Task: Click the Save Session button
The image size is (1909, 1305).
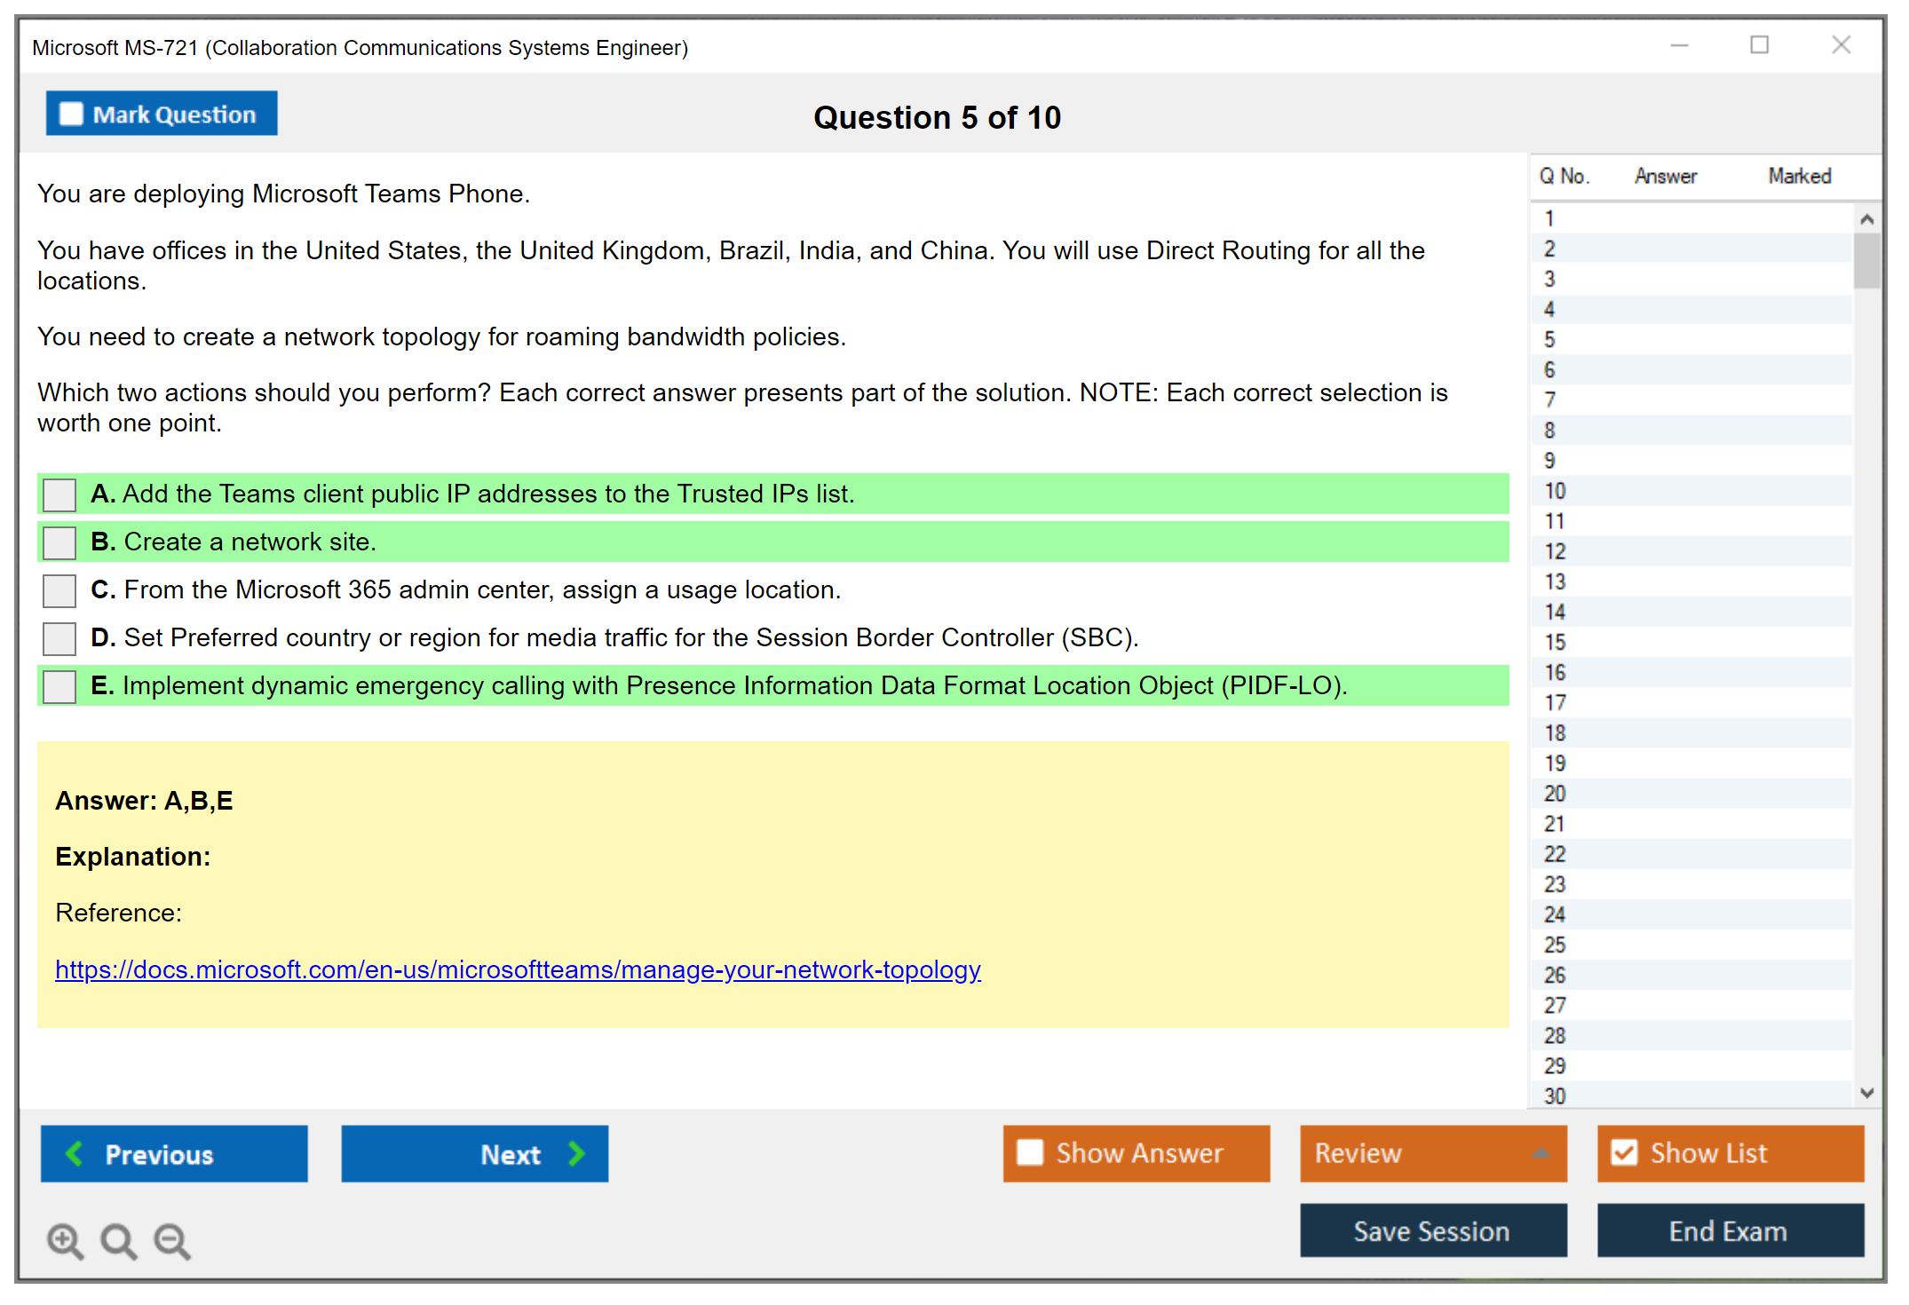Action: click(x=1432, y=1230)
